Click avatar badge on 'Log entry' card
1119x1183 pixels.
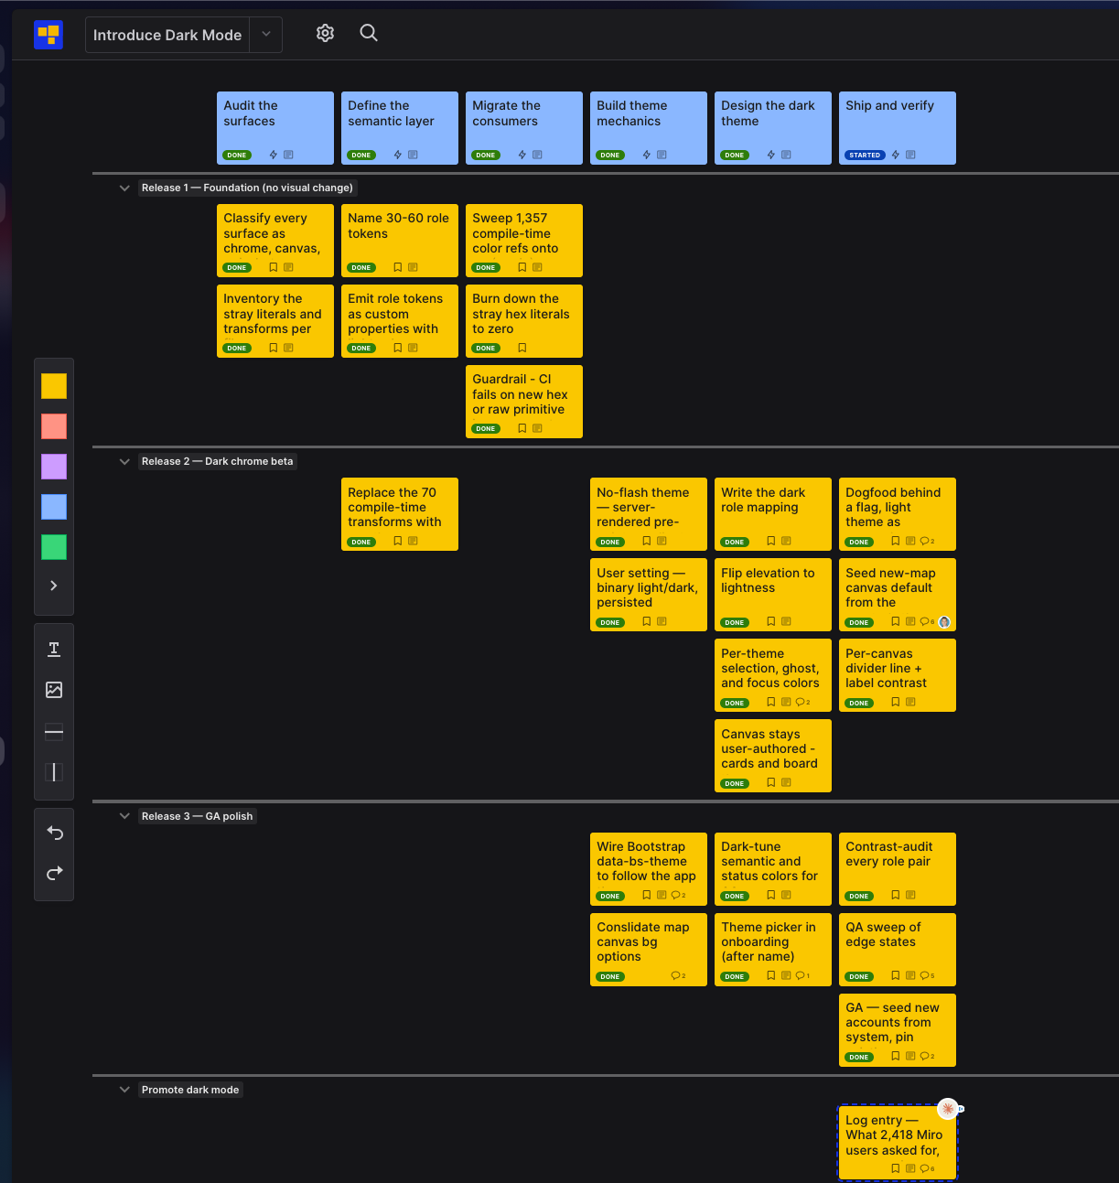[948, 1109]
